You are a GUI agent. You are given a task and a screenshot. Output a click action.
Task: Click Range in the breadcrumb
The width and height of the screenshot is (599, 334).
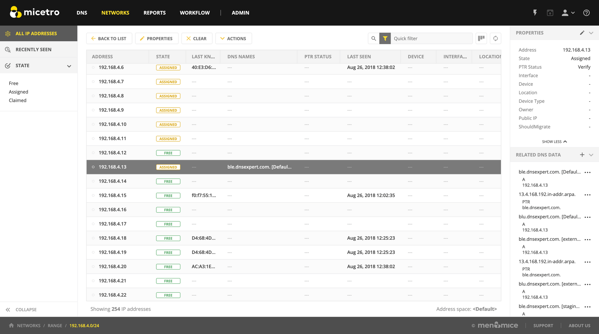[x=55, y=326]
